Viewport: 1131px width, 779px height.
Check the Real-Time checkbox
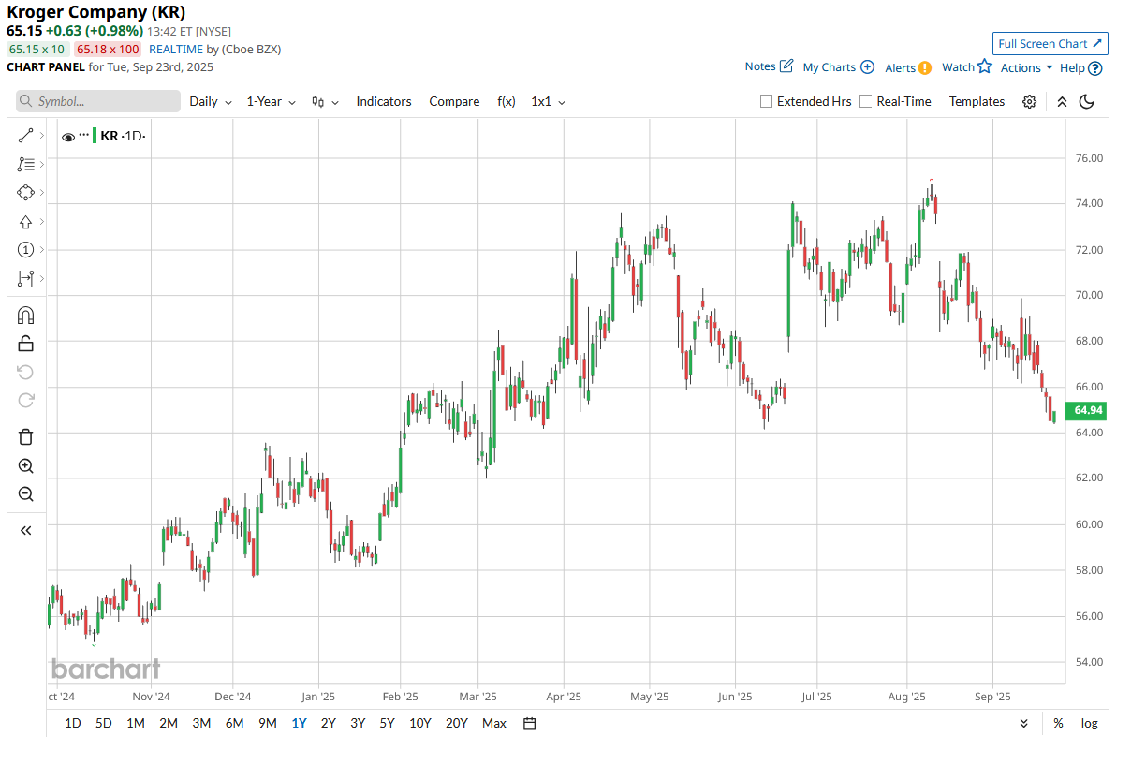pos(865,101)
